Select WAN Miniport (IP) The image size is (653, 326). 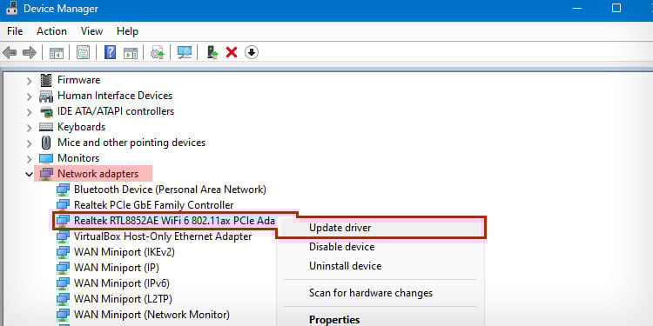click(116, 268)
